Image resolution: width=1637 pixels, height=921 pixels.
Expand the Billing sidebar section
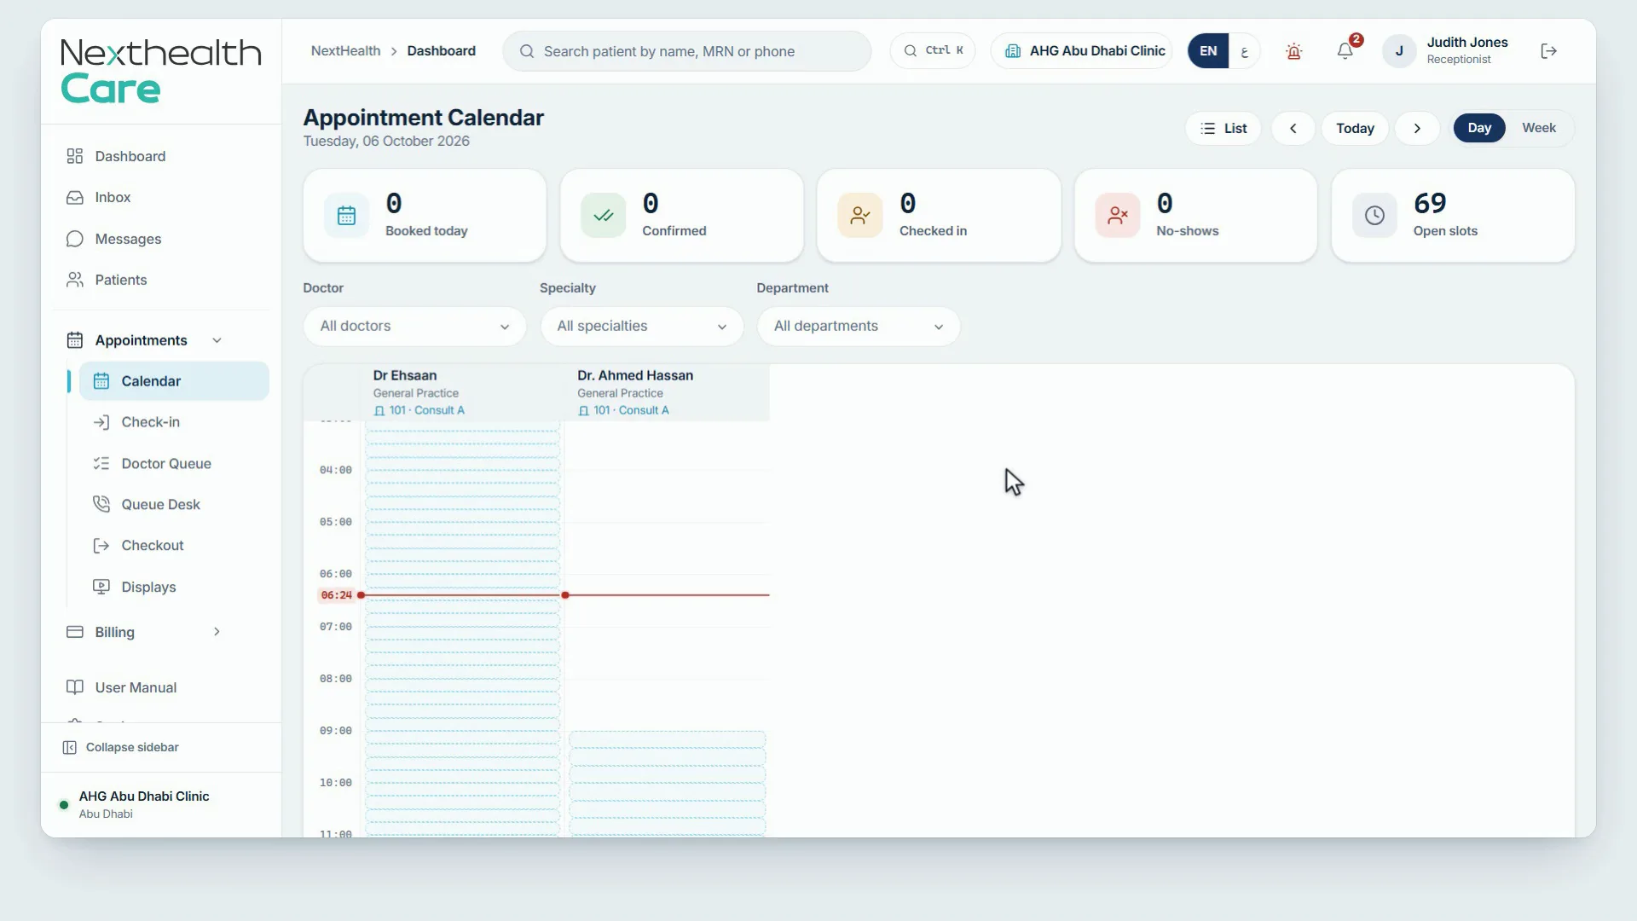[x=217, y=632]
